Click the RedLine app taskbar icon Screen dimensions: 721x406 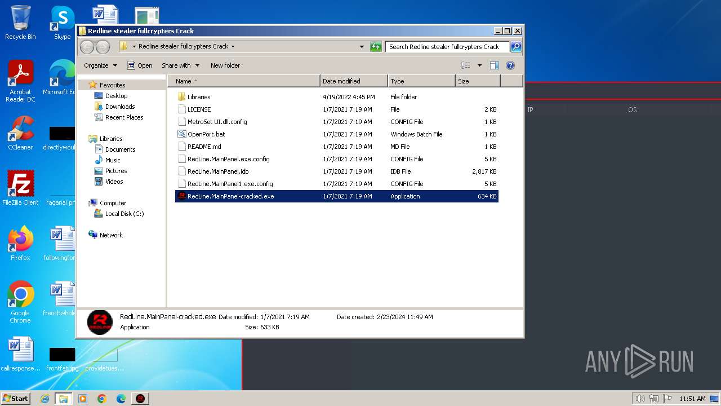140,399
